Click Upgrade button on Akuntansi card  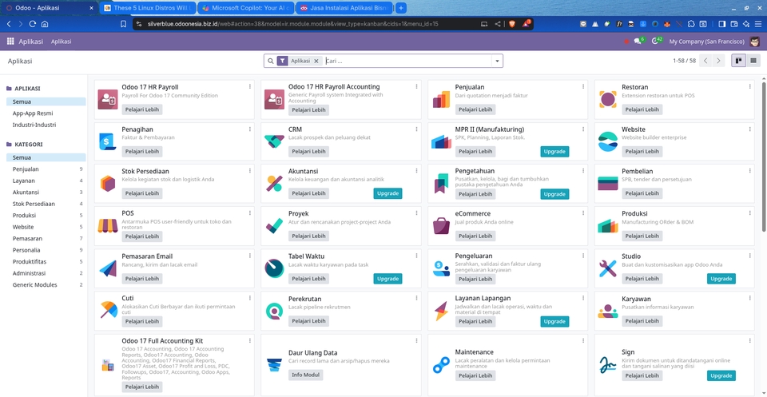[x=387, y=193]
